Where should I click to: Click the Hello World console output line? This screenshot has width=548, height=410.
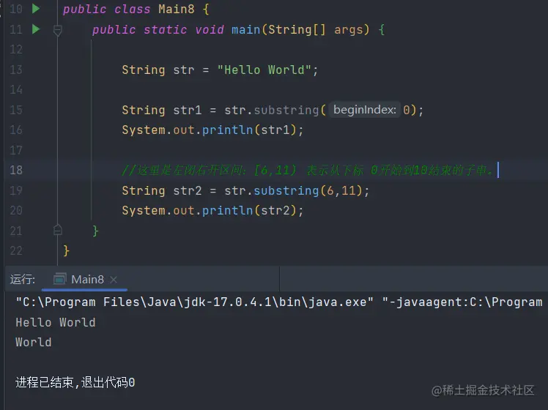coord(55,322)
